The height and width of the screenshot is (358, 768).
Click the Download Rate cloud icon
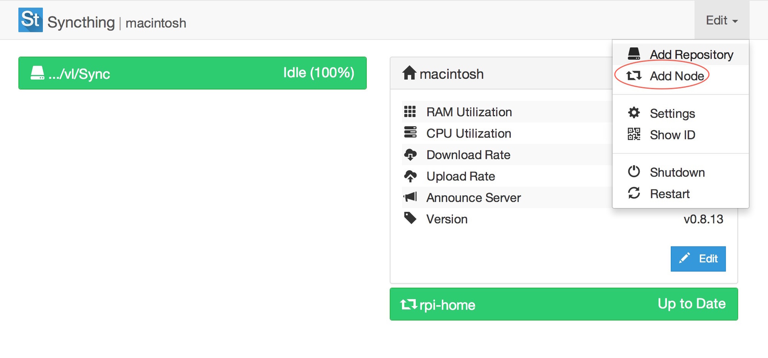[x=410, y=155]
